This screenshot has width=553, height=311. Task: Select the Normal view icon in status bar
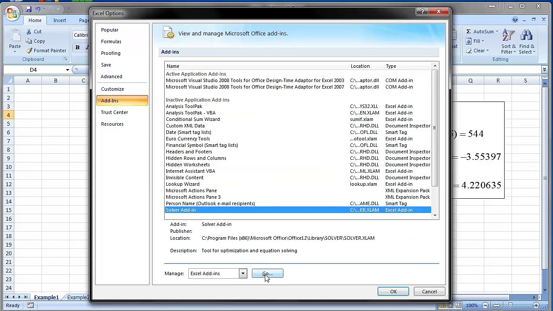443,305
